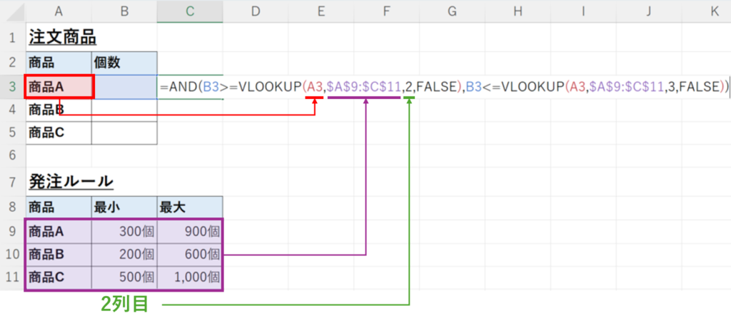Click the 商品 header in row 8
Image resolution: width=731 pixels, height=328 pixels.
coord(59,207)
